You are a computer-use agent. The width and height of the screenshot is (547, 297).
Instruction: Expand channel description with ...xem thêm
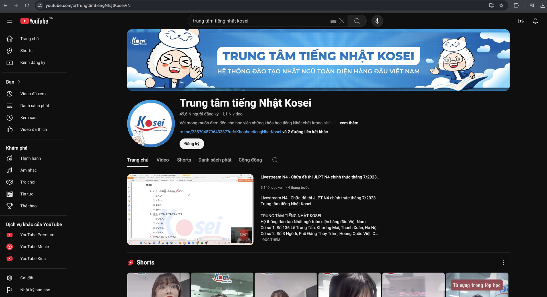tap(347, 123)
